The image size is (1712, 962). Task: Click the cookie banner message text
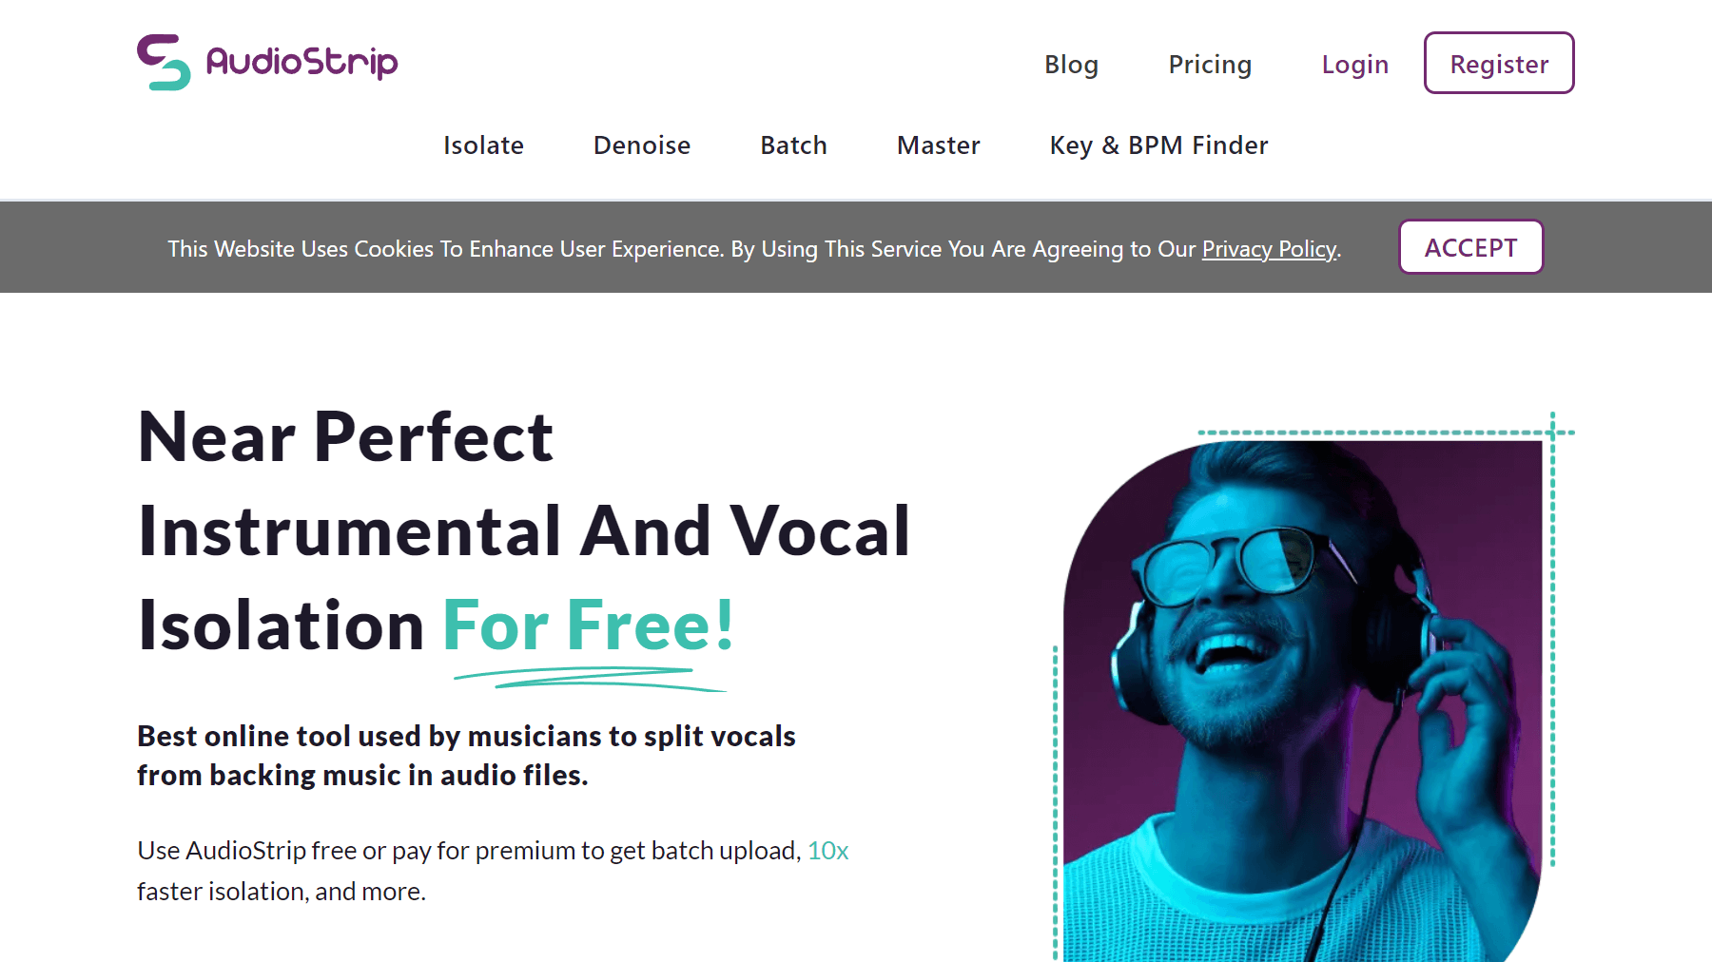[681, 249]
